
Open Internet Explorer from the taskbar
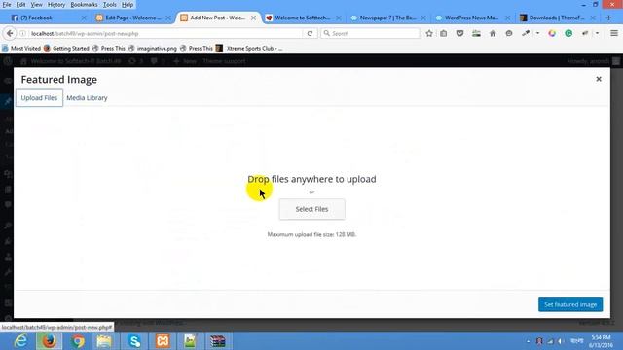pos(20,341)
